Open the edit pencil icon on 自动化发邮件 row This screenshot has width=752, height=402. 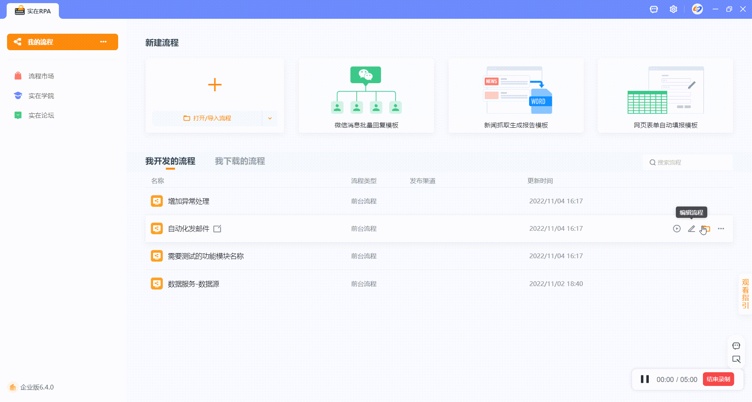691,228
